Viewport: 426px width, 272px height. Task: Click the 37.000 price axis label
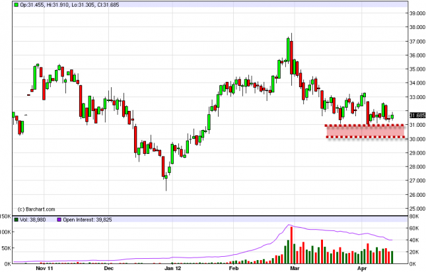(417, 41)
